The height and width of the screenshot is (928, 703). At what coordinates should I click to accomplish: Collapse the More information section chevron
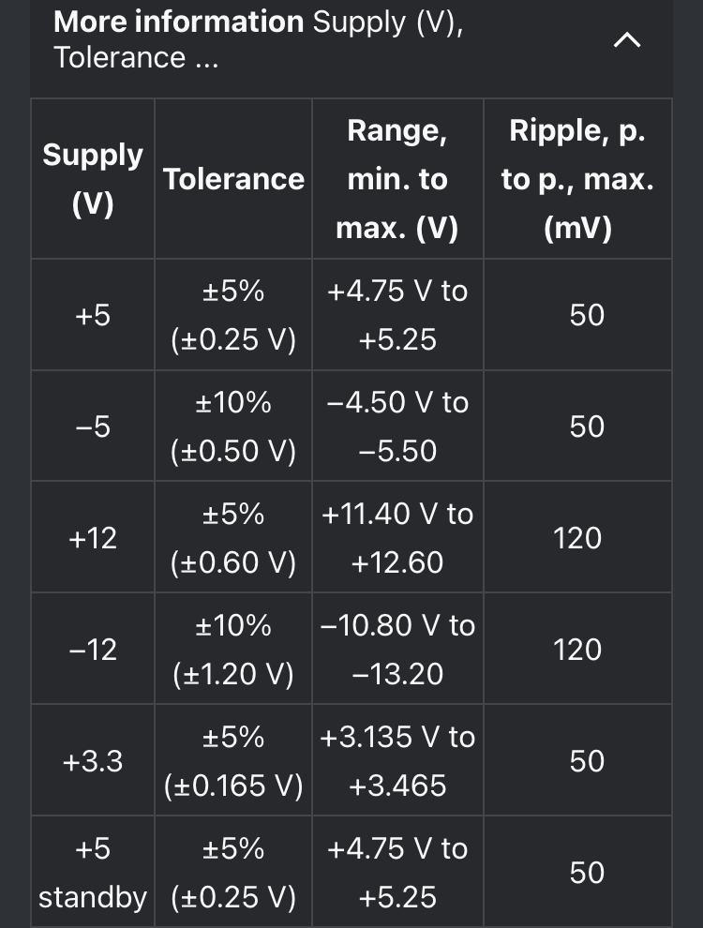click(627, 40)
